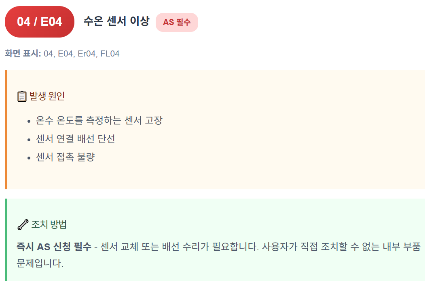This screenshot has width=425, height=287.
Task: Click the pink AS 필수 tag
Action: pyautogui.click(x=177, y=22)
